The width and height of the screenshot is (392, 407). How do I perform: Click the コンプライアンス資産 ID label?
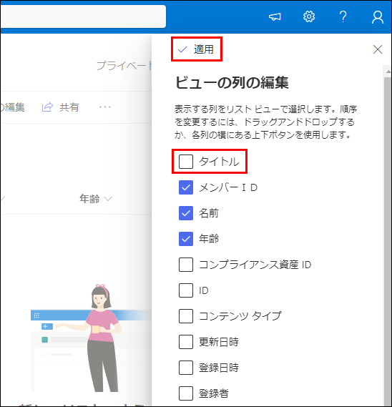pos(255,265)
